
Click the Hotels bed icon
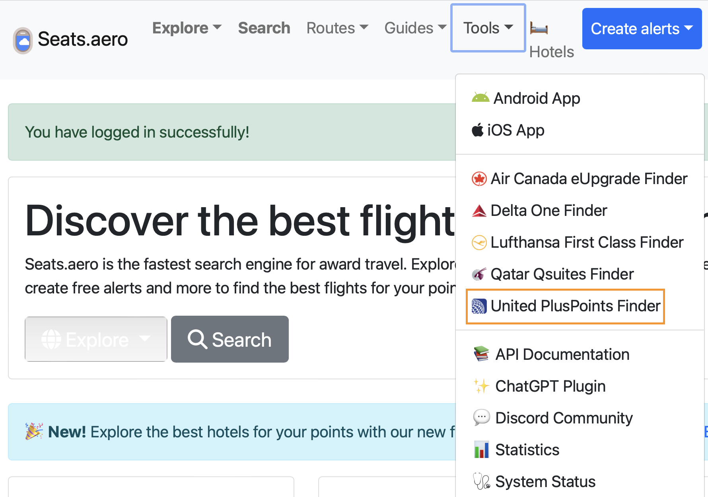coord(540,29)
